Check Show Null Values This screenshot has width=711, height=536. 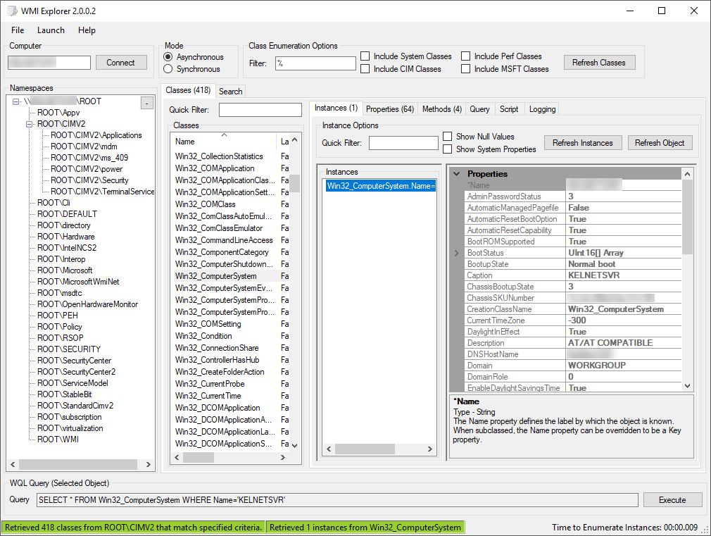[448, 137]
